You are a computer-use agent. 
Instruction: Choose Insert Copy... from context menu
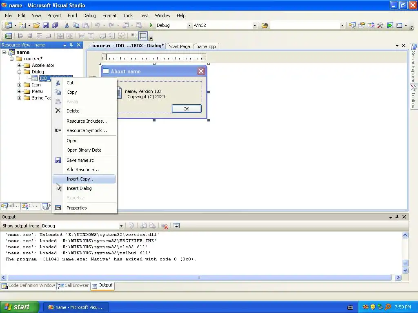click(84, 179)
